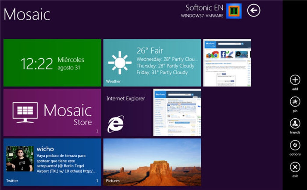Click the 'Miércoles' day text
The image size is (307, 190).
tap(71, 60)
